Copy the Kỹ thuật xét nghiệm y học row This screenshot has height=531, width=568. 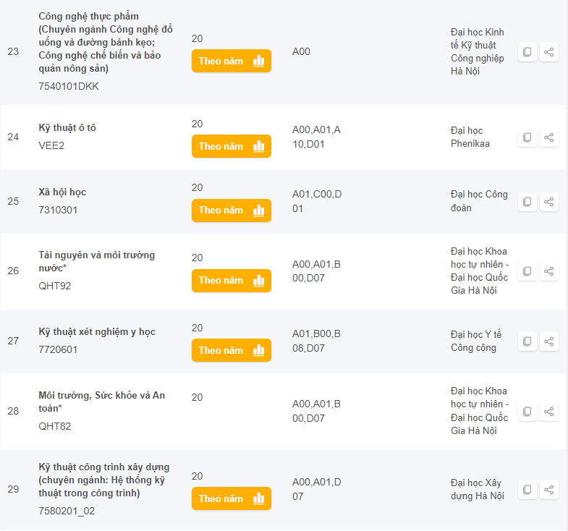(x=527, y=341)
